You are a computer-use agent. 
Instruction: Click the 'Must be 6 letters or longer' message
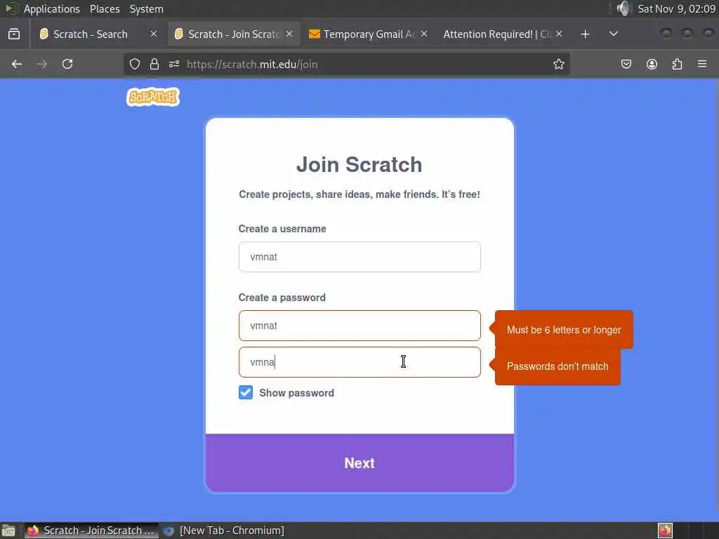point(564,330)
